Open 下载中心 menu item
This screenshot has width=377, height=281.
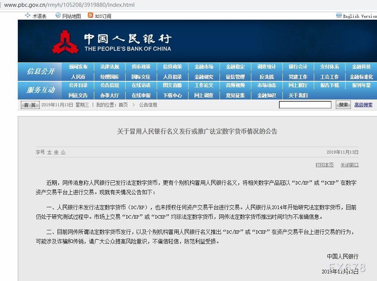click(x=172, y=95)
